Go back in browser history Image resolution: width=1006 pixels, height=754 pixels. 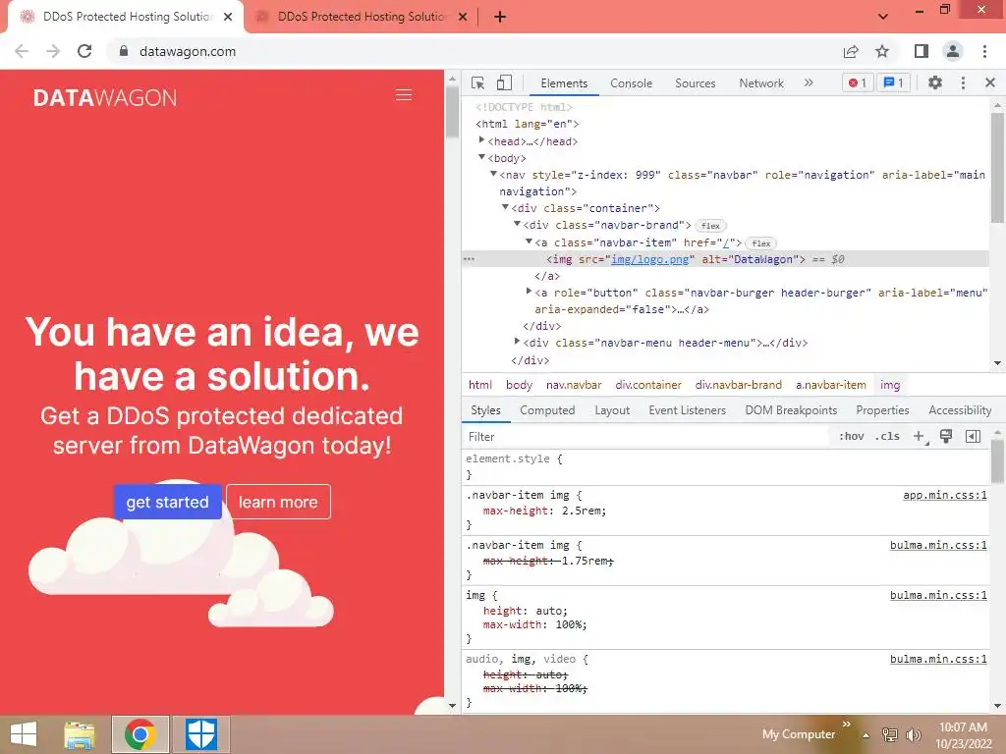tap(22, 51)
